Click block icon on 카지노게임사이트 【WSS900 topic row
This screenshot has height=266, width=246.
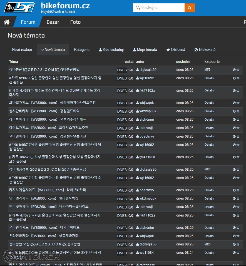point(234,190)
